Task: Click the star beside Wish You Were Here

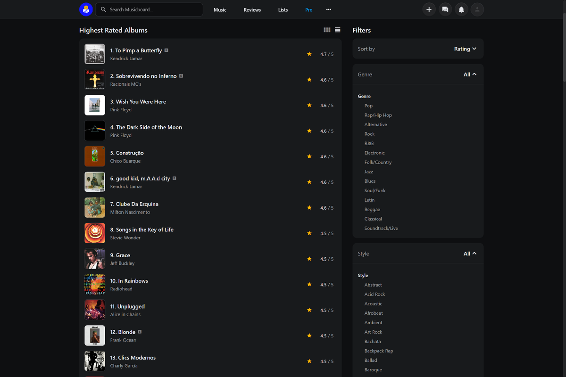Action: click(x=309, y=106)
